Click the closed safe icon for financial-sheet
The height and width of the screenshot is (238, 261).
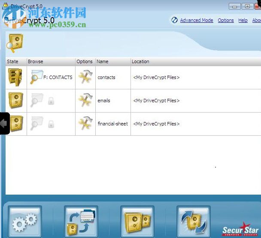click(x=16, y=124)
